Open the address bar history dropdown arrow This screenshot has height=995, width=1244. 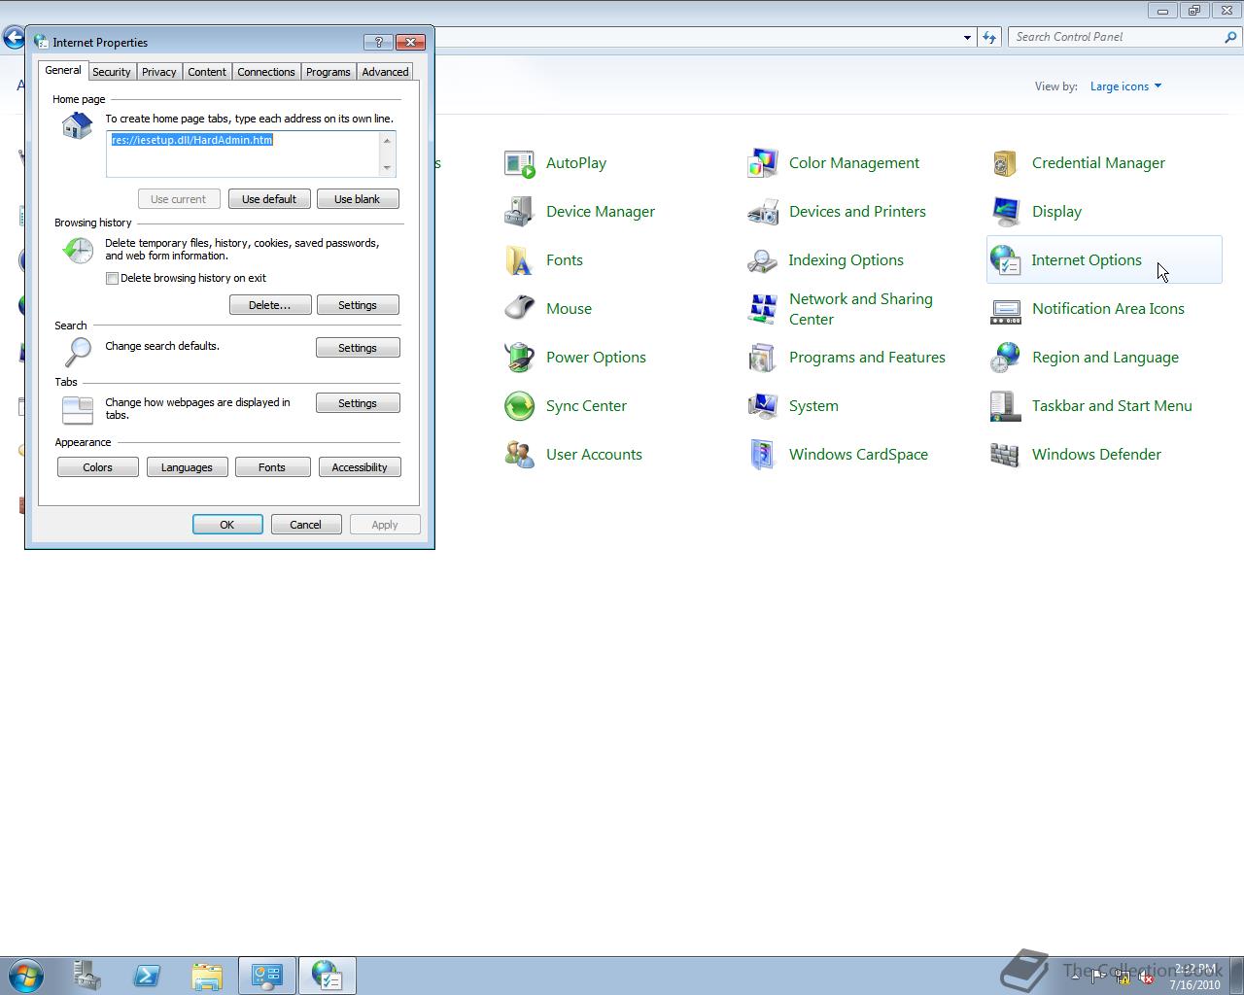[x=967, y=37]
